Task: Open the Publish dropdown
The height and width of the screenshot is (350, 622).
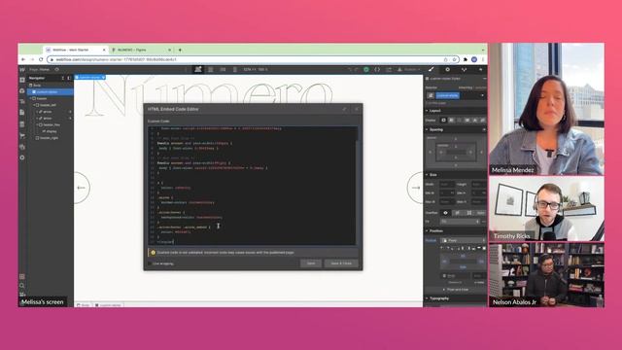Action: tap(410, 69)
